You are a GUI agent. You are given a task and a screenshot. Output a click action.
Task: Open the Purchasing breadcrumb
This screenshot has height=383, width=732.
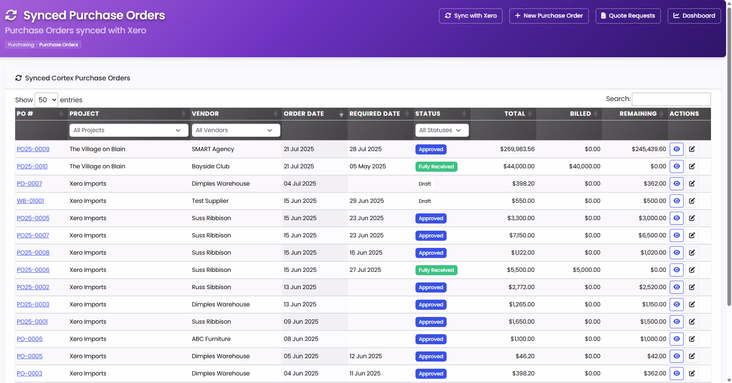click(x=21, y=45)
